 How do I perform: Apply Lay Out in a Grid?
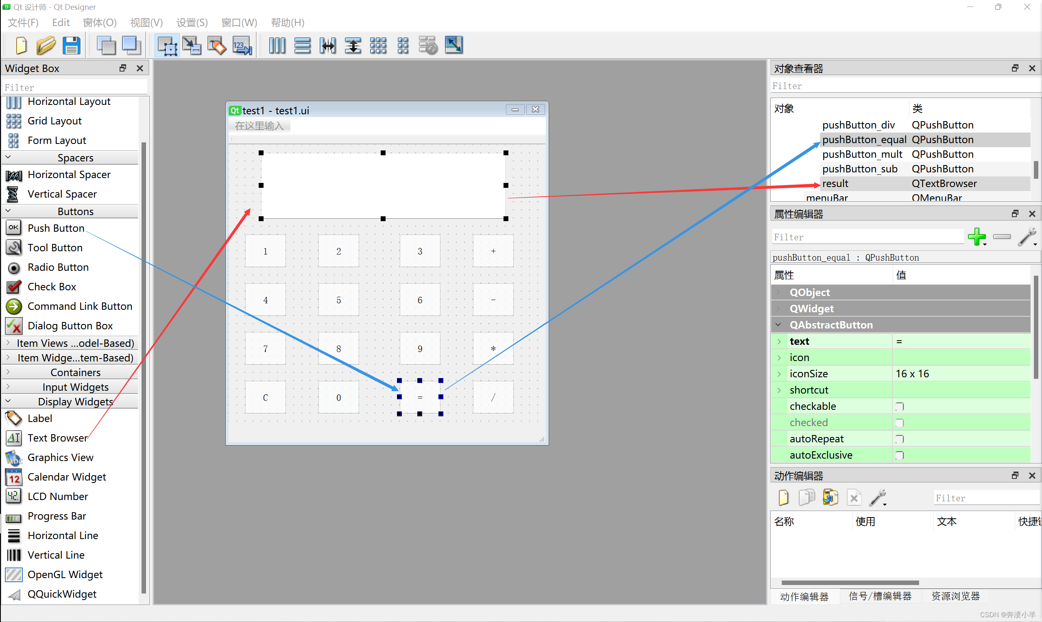tap(378, 45)
